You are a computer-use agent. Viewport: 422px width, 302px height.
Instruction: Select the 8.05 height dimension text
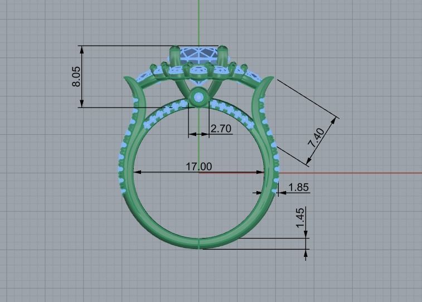tap(76, 76)
